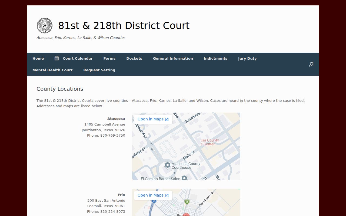The width and height of the screenshot is (346, 216).
Task: Open the Dockets menu item
Action: (134, 58)
